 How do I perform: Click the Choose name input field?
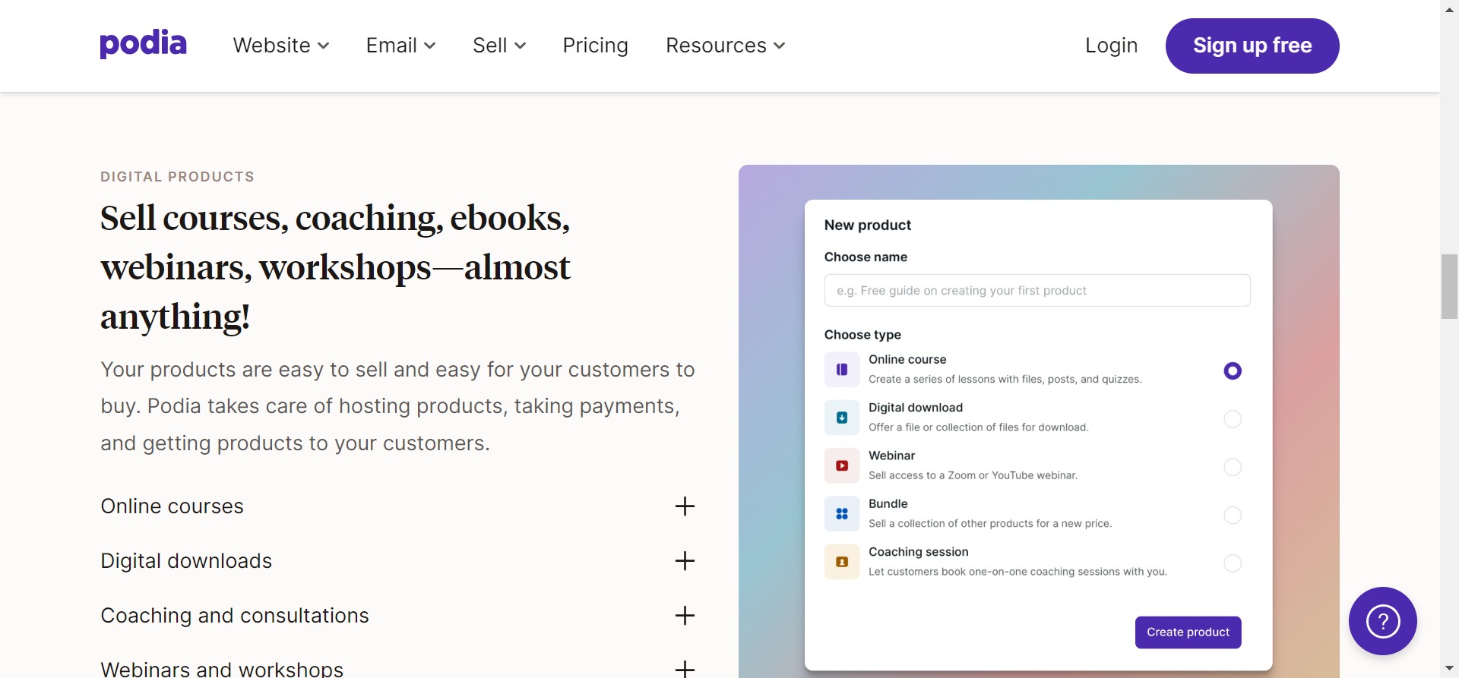tap(1036, 291)
